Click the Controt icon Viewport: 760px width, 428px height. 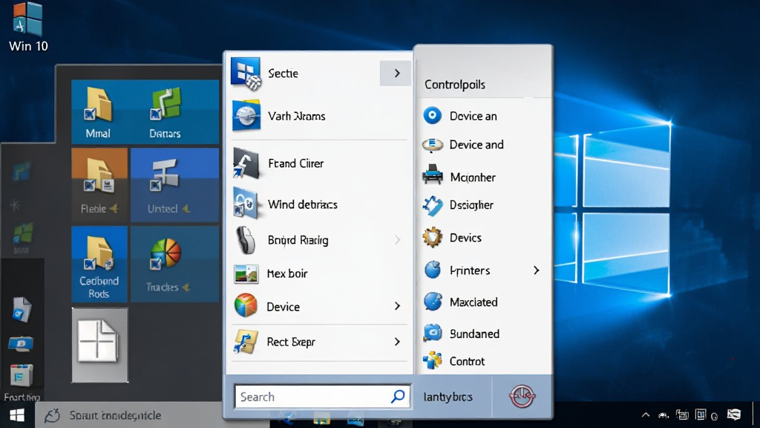(433, 360)
